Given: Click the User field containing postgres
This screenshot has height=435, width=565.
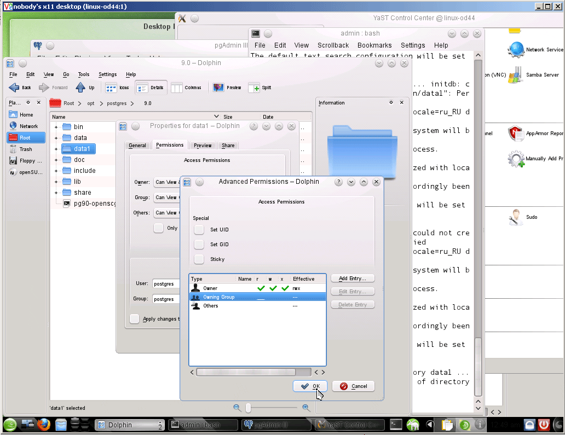Looking at the screenshot, I should tap(166, 284).
